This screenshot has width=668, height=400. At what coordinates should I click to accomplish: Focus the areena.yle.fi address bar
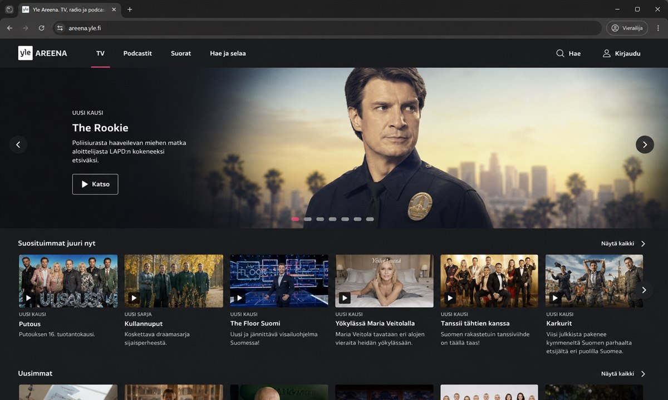click(x=327, y=28)
